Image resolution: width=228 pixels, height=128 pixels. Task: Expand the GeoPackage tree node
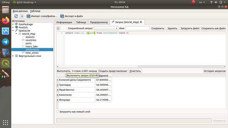pos(13,24)
